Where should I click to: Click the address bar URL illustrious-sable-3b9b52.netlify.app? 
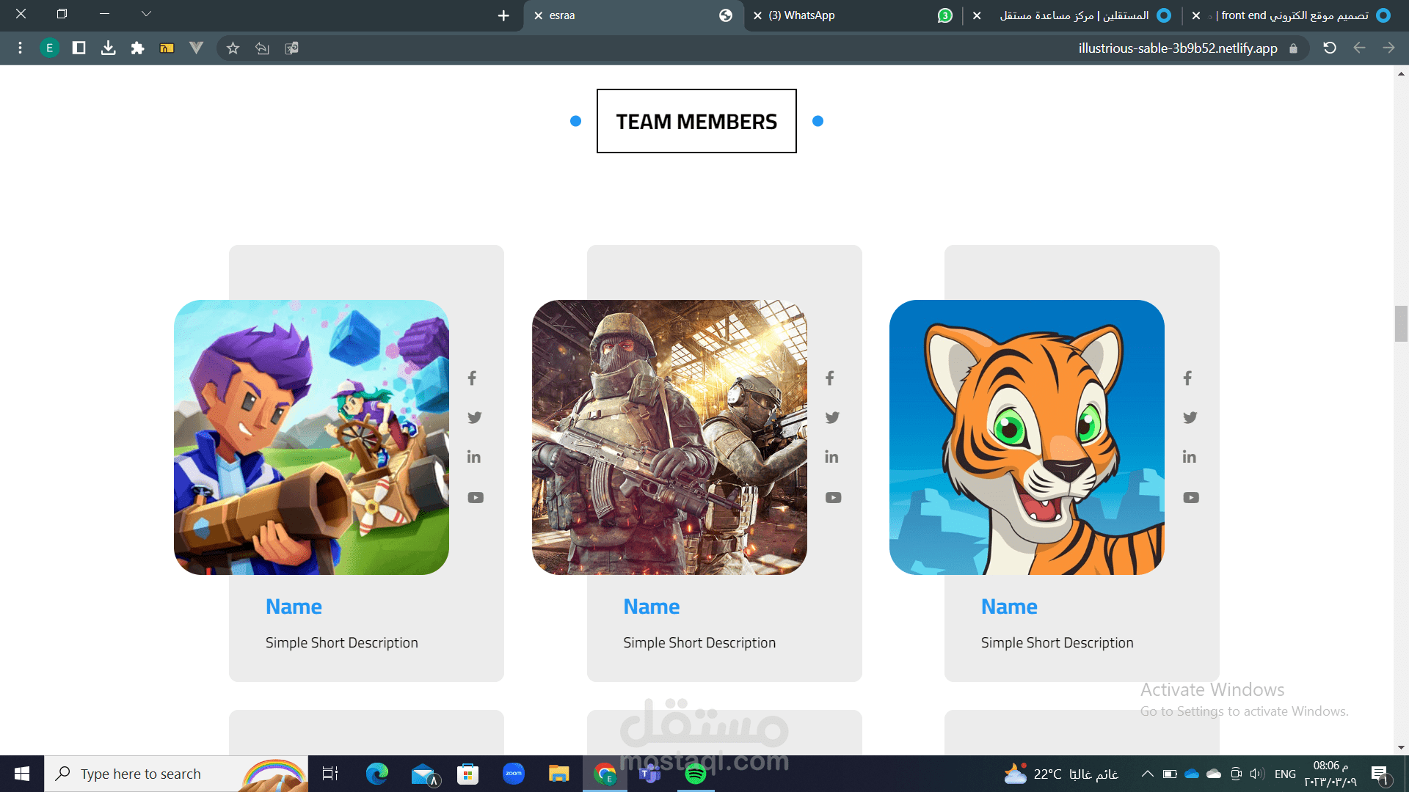tap(1177, 48)
